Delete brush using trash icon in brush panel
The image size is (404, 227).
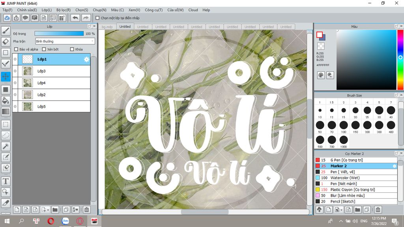click(x=378, y=210)
